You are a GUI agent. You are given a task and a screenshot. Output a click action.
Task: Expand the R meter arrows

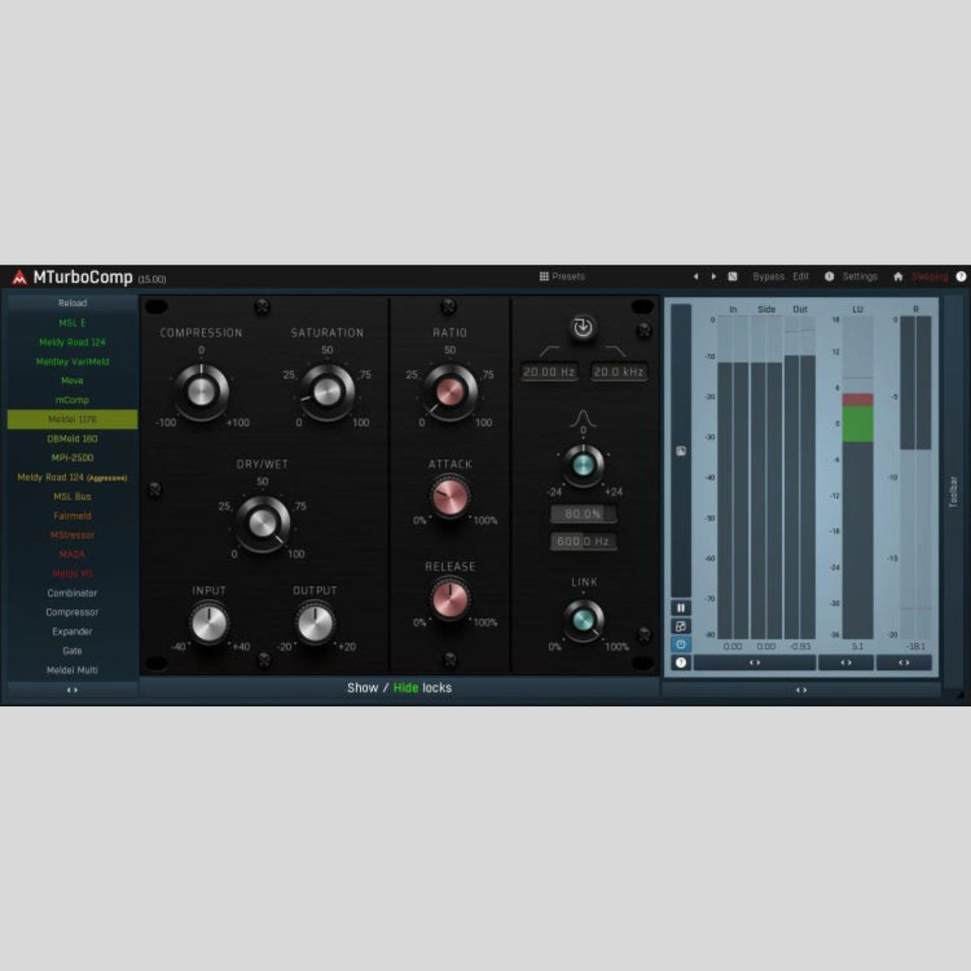(x=904, y=663)
